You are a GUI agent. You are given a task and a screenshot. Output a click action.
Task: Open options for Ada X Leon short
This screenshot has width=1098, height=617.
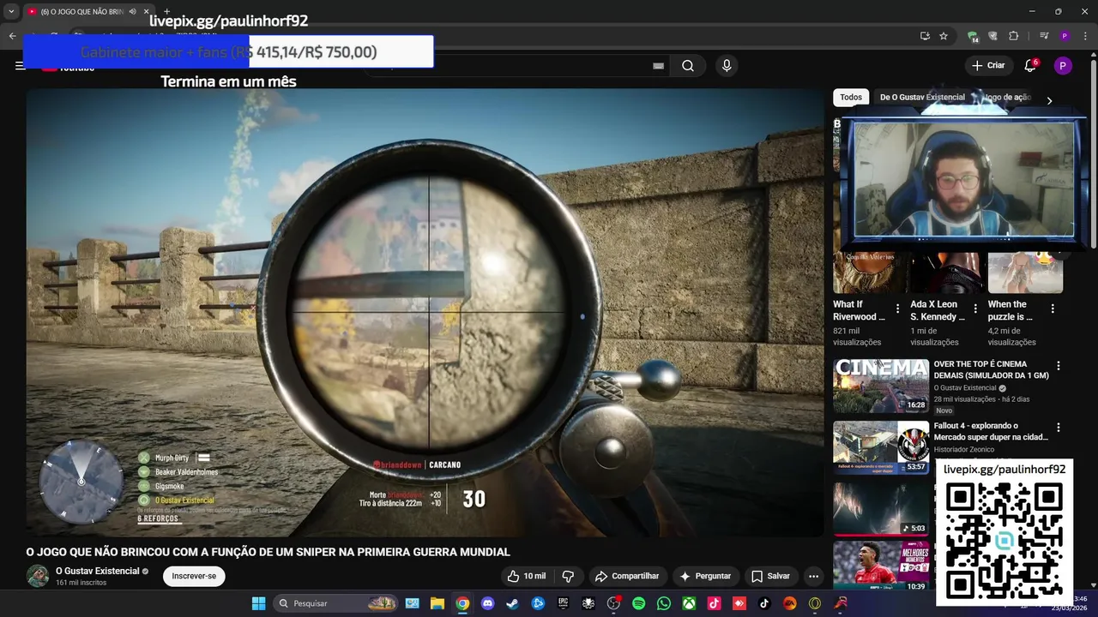[975, 308]
